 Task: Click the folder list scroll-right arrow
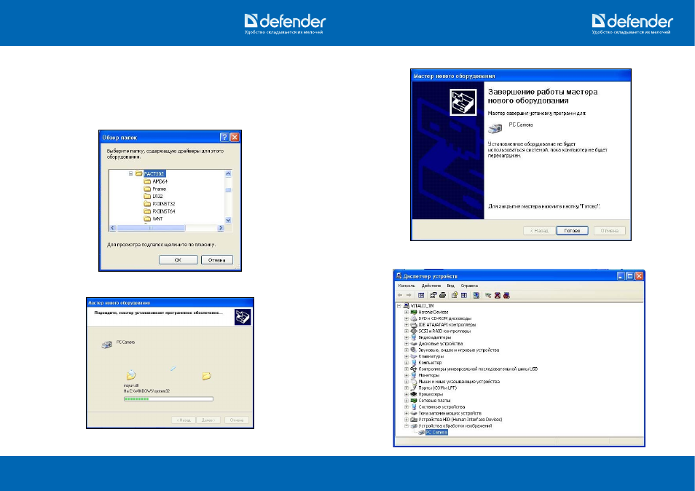coord(221,228)
